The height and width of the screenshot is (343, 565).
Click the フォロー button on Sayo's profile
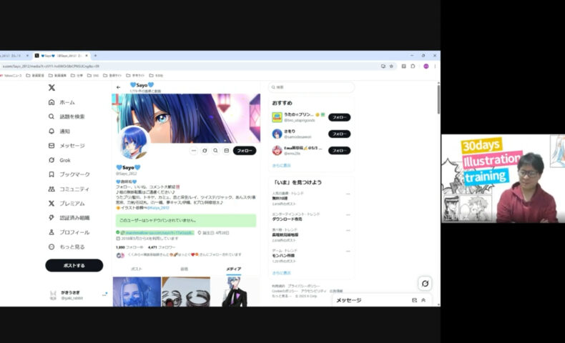(x=245, y=151)
